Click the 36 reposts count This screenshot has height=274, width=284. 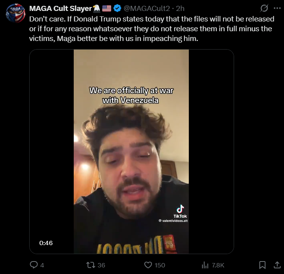point(101,265)
